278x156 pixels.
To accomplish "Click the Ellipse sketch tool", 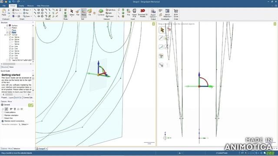I will [39, 16].
